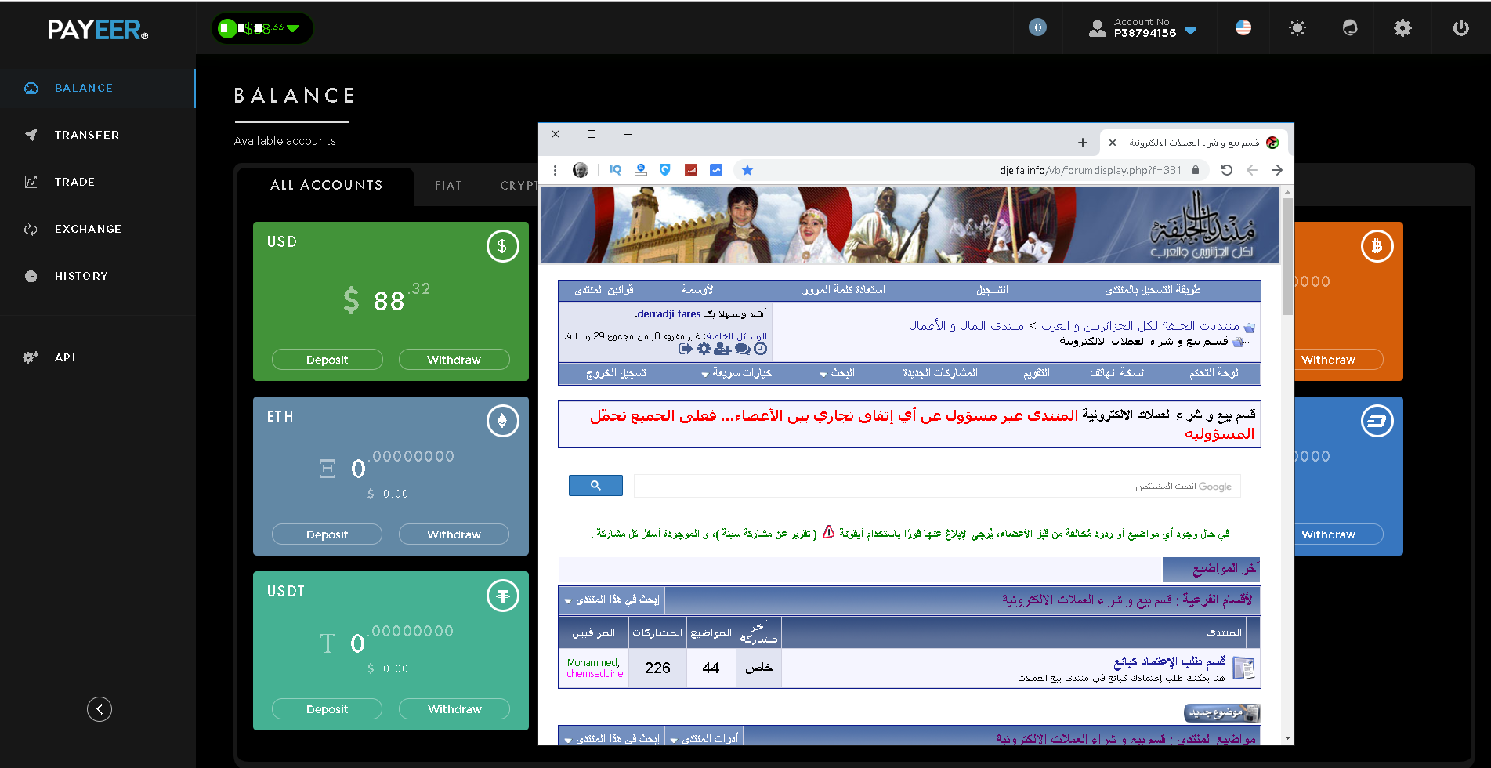Close the djelfa forum browser tab
Image resolution: width=1491 pixels, height=768 pixels.
(x=1113, y=143)
